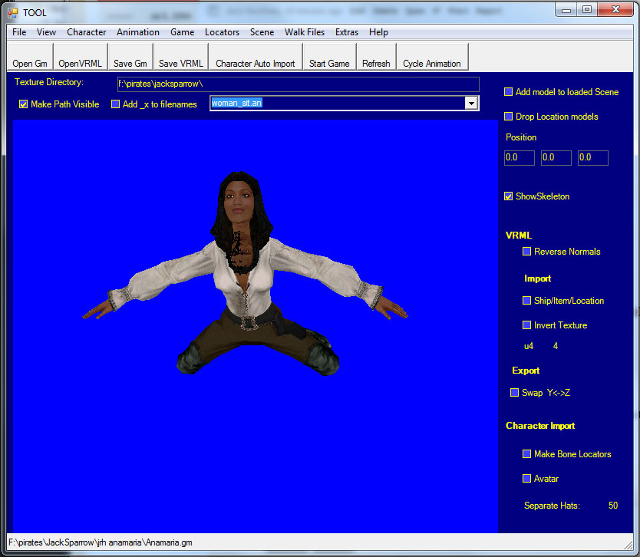The width and height of the screenshot is (640, 557).
Task: Click the status bar file path Anamaria.gm
Action: pos(101,542)
